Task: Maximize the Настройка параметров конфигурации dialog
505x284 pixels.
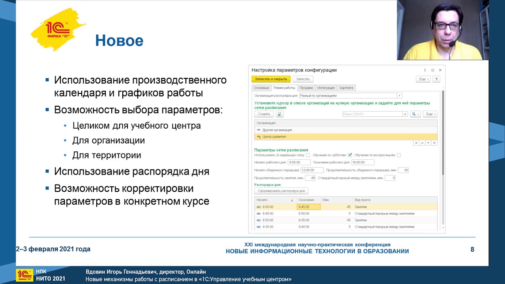Action: [x=432, y=70]
